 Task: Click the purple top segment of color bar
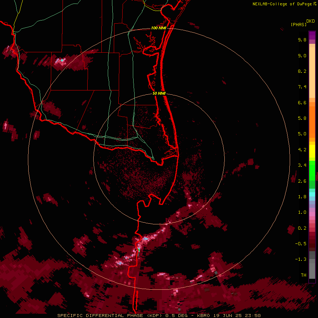(312, 35)
